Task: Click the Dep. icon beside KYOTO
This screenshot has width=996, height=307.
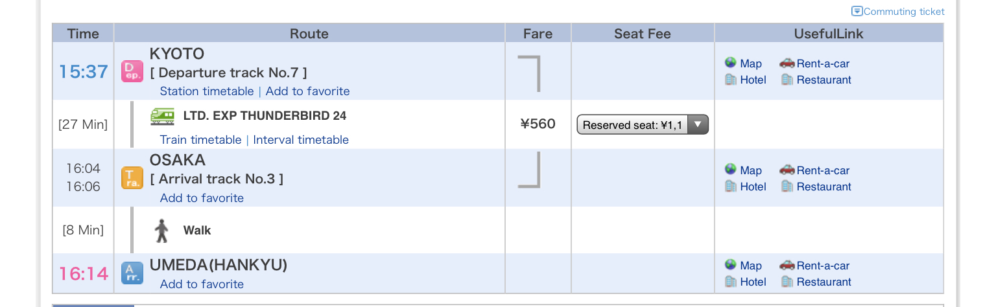Action: click(132, 71)
